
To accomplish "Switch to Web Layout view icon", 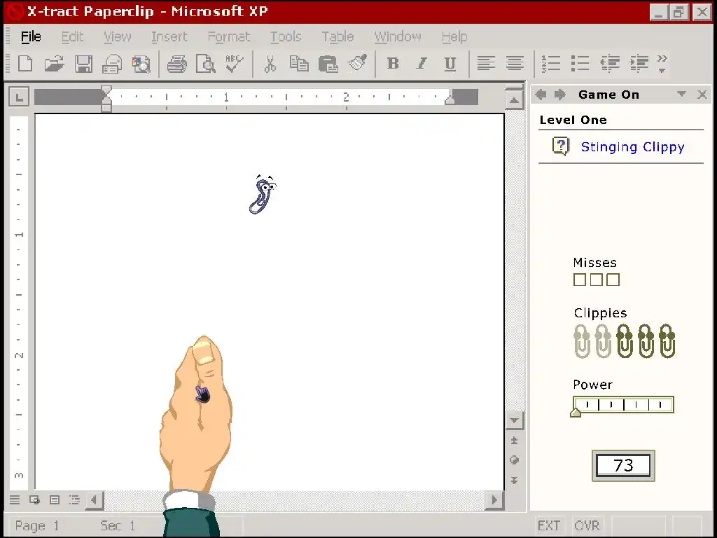I will click(35, 499).
